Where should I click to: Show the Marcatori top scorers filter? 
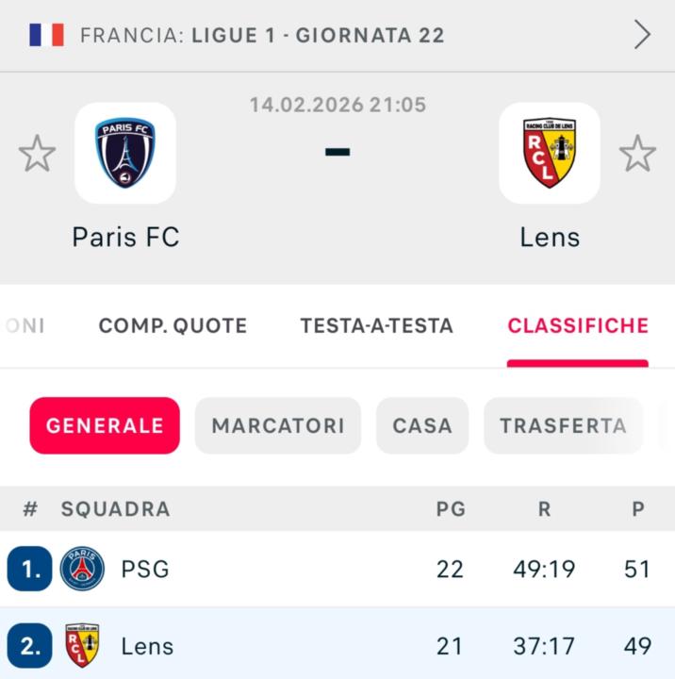[278, 425]
